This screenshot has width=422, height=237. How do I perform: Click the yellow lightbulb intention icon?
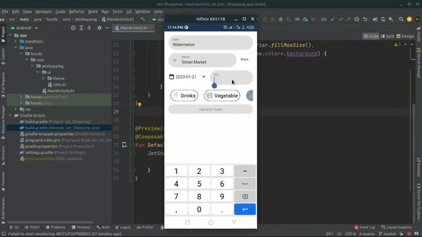click(139, 104)
